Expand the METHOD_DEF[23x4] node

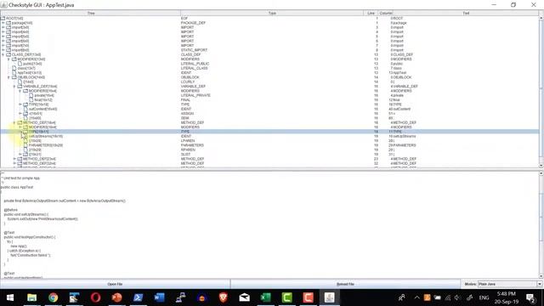[x=14, y=159]
